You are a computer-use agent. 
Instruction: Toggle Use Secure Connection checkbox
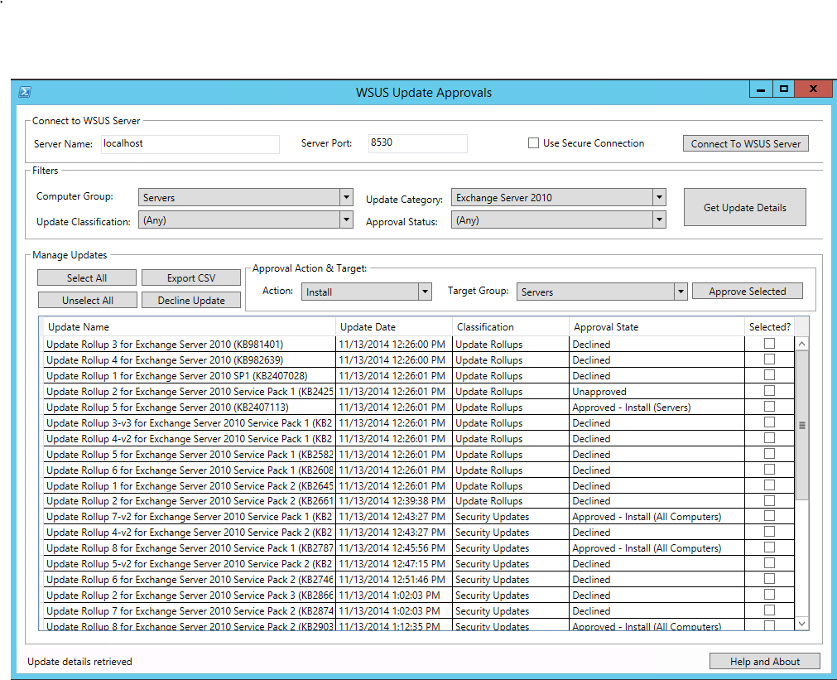coord(533,143)
